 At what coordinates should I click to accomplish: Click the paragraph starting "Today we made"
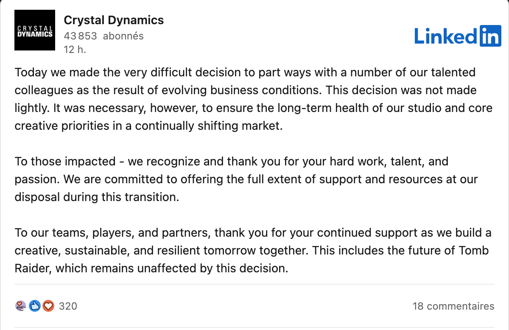pyautogui.click(x=254, y=99)
